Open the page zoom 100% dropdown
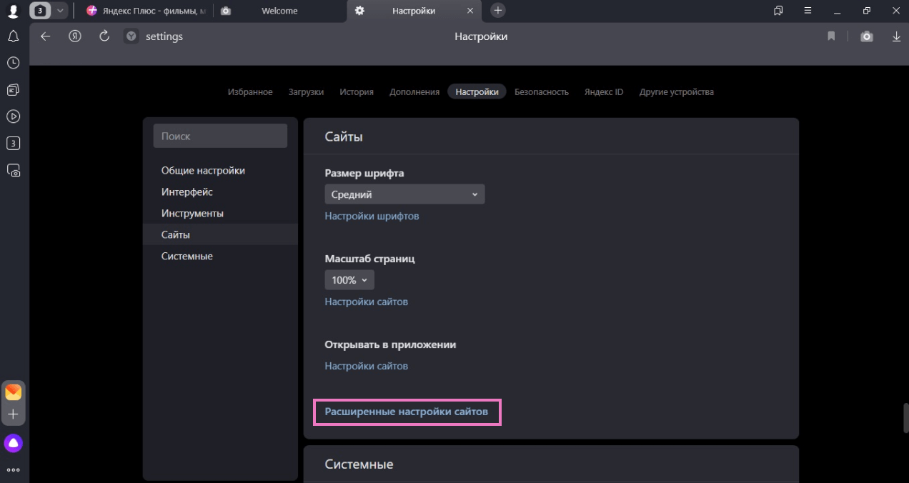This screenshot has height=483, width=909. [349, 280]
